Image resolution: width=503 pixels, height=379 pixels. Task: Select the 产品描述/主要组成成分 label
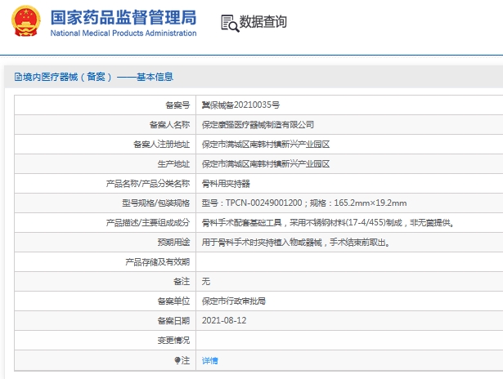(x=148, y=223)
